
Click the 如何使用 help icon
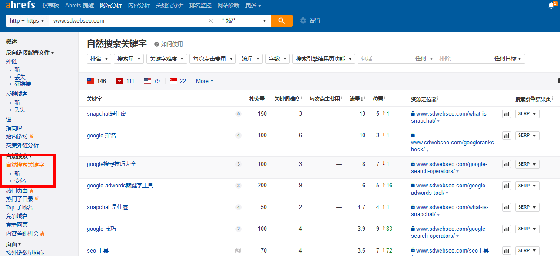point(156,44)
